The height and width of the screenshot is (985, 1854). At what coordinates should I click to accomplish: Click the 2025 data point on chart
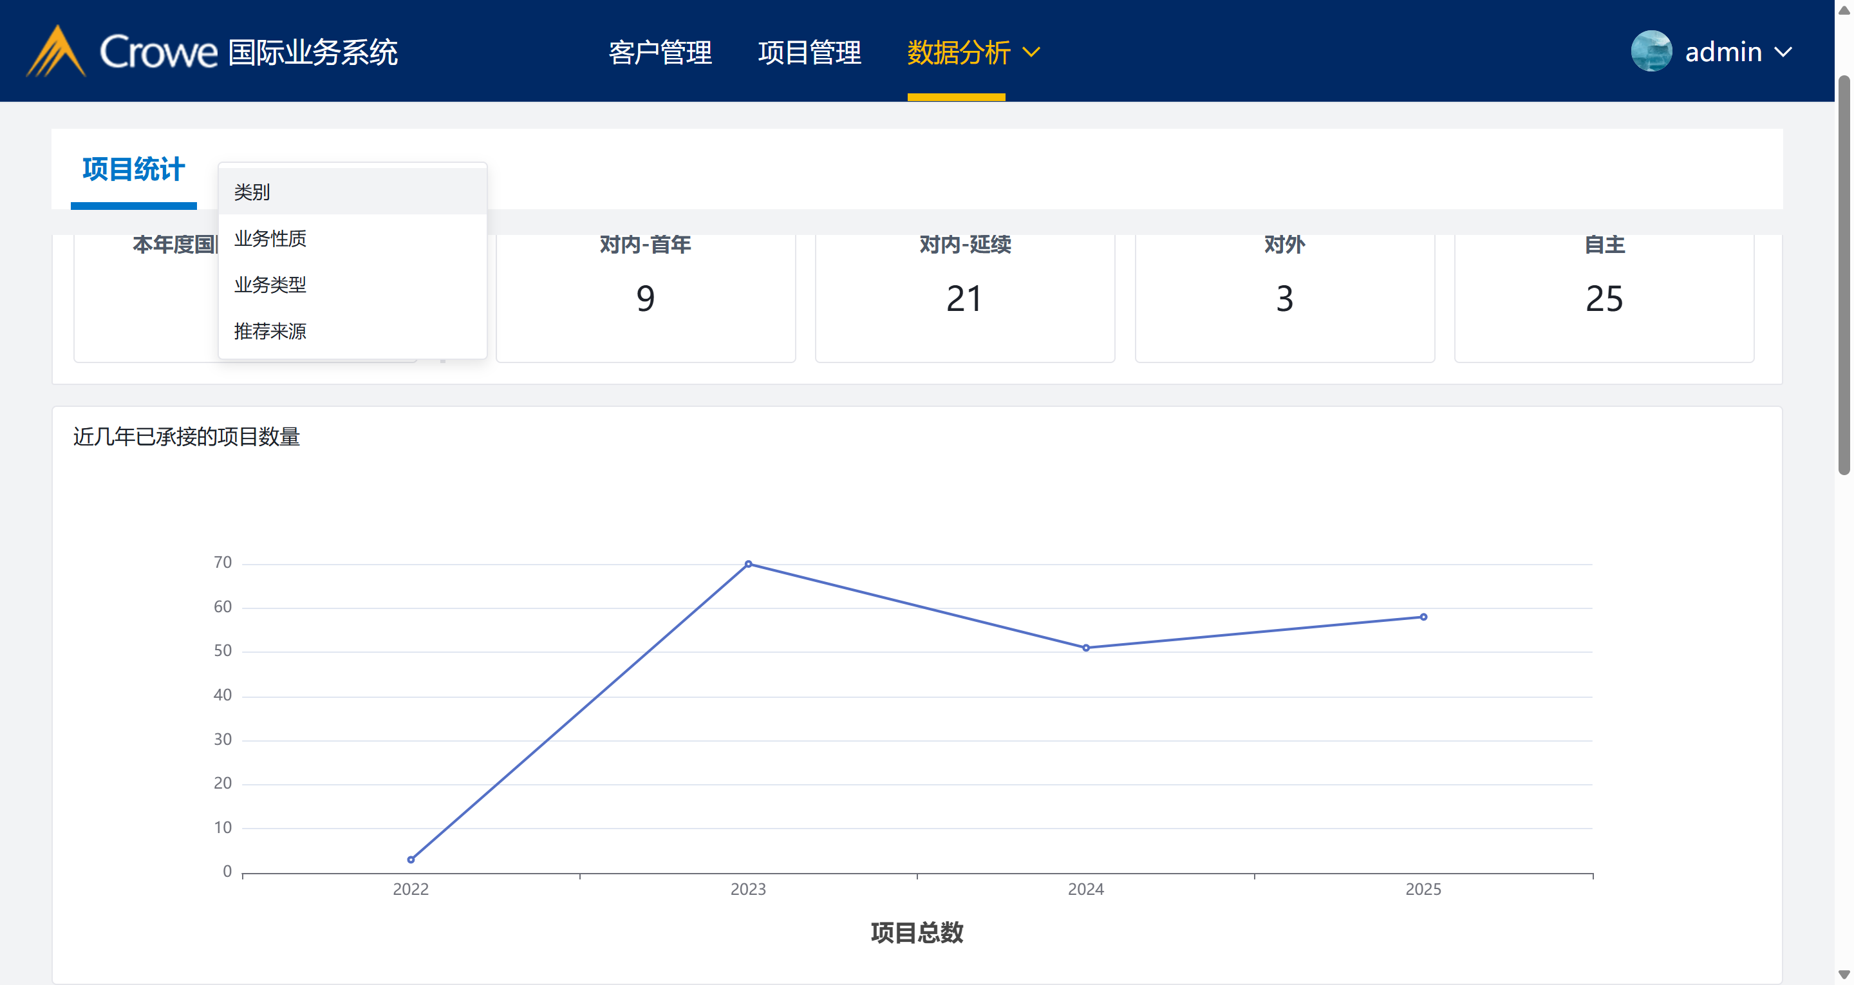[1423, 617]
